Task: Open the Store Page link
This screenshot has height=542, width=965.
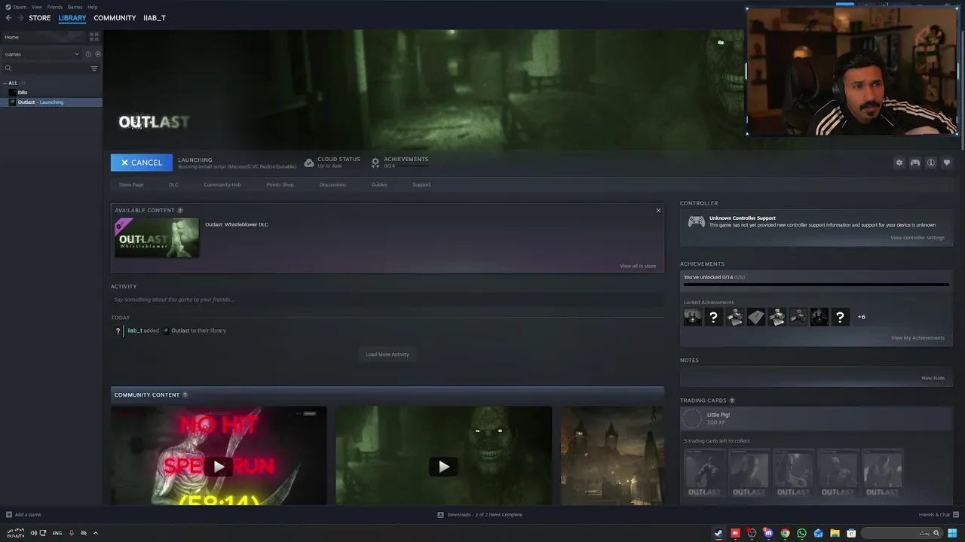Action: tap(131, 184)
